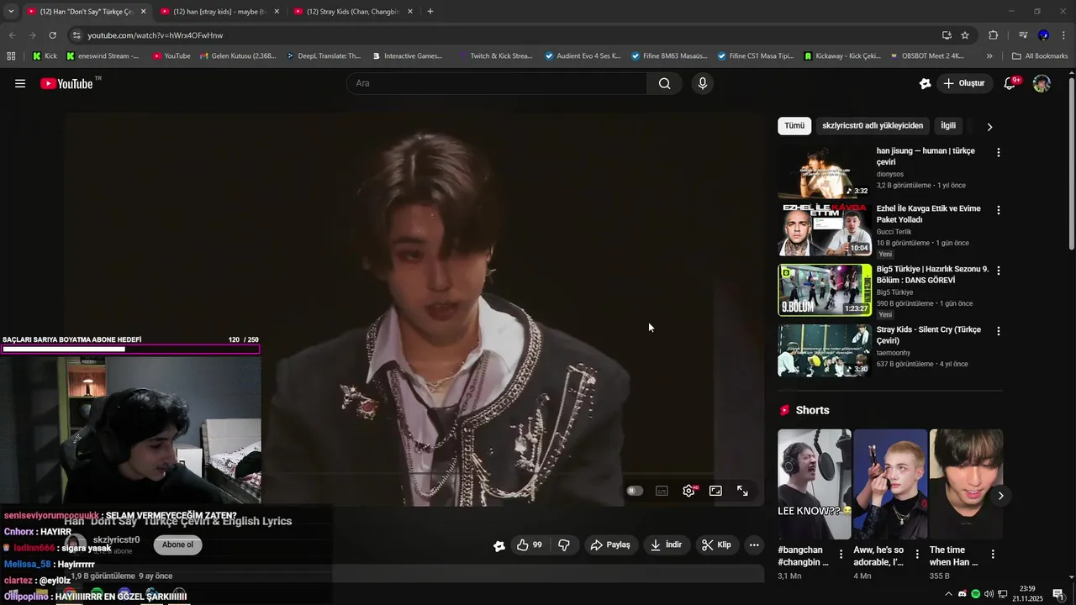Click the address bar URL
This screenshot has width=1076, height=605.
point(156,35)
